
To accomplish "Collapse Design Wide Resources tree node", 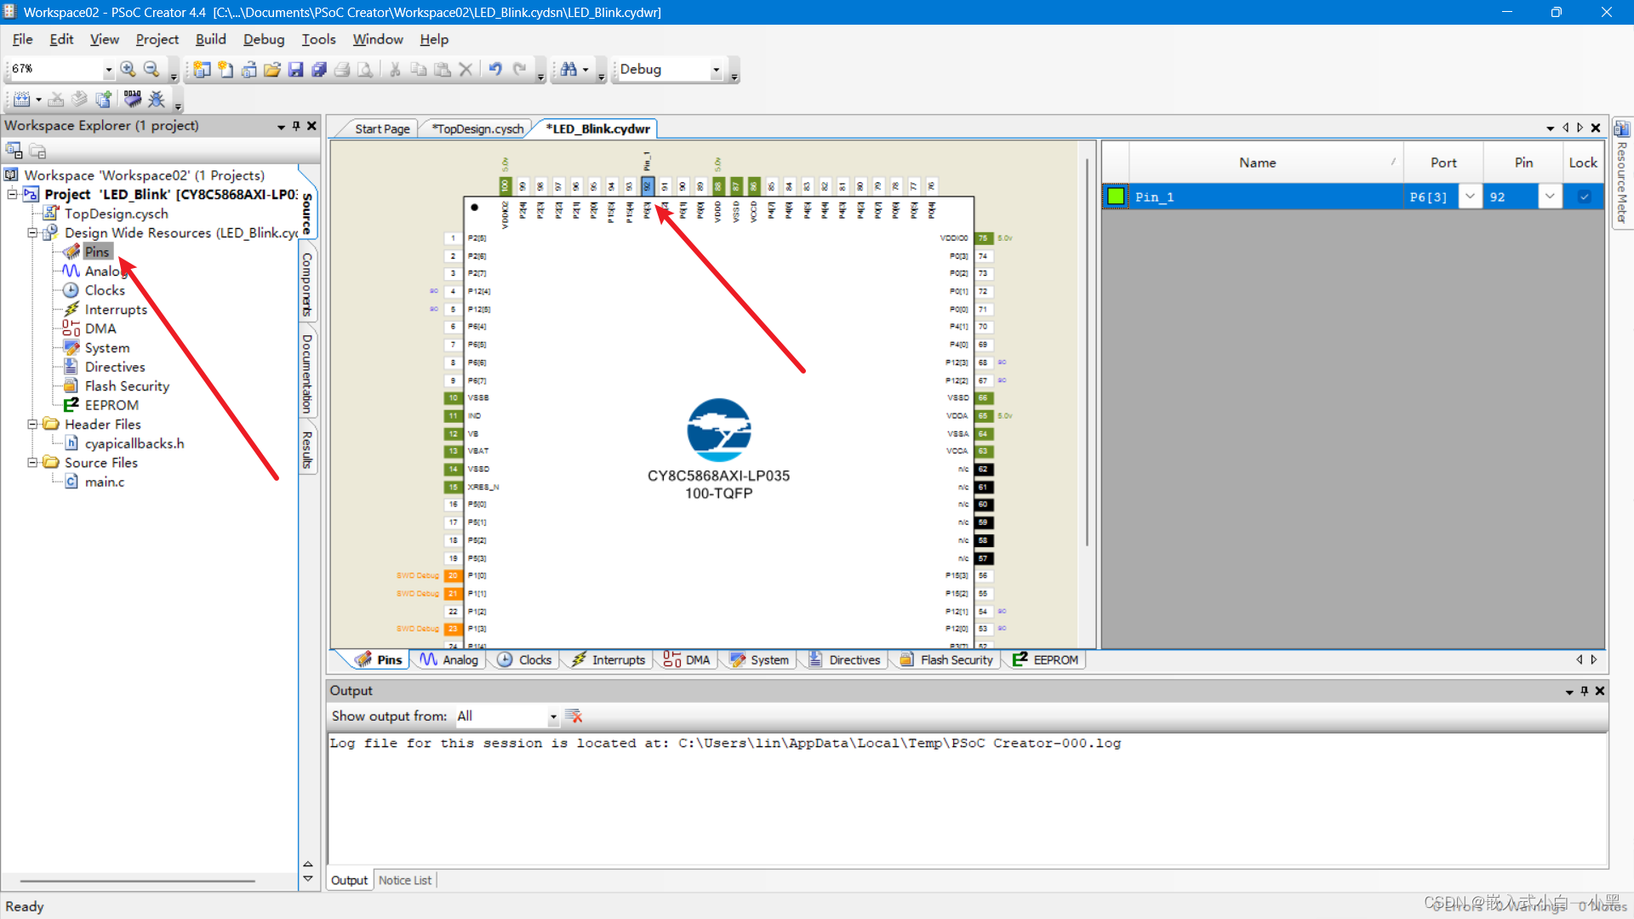I will (x=32, y=232).
